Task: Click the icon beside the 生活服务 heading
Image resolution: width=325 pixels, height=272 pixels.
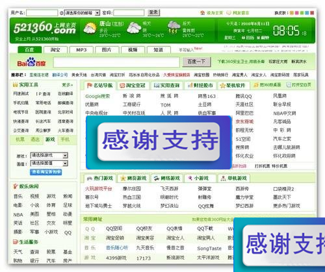Action: pos(15,241)
